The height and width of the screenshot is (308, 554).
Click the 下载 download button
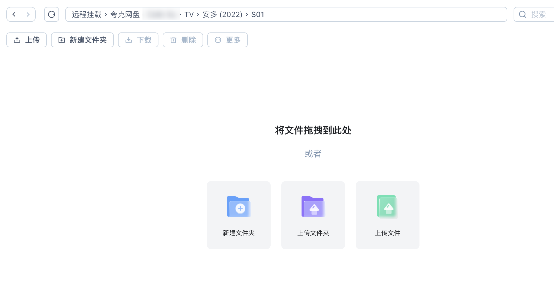138,40
